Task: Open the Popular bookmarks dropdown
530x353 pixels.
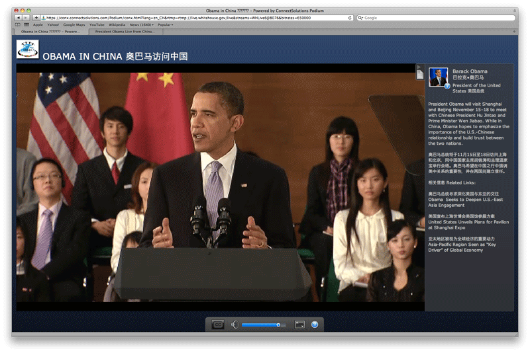Action: (166, 24)
